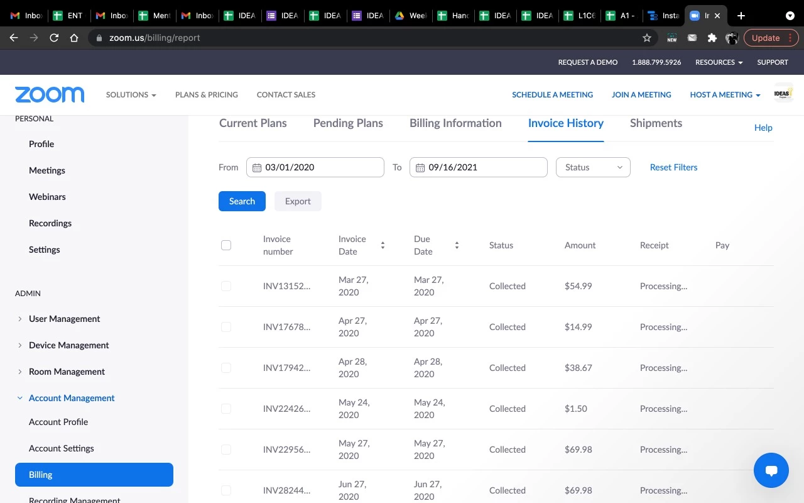Open the Billing Information tab
The width and height of the screenshot is (804, 503).
(x=455, y=123)
